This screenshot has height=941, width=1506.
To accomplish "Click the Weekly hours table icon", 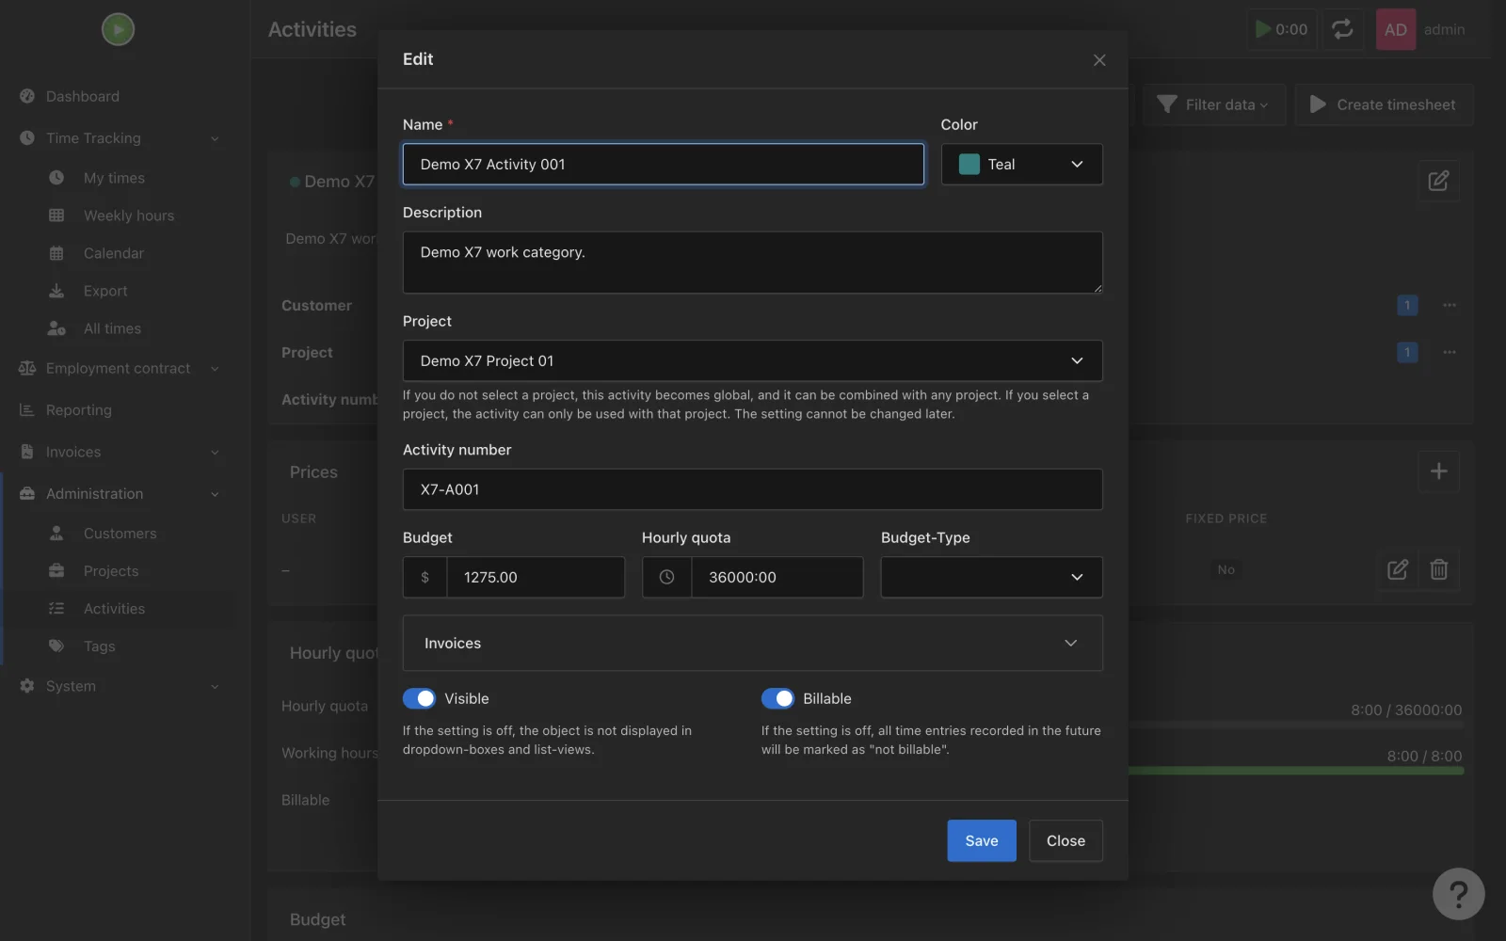I will click(x=56, y=215).
